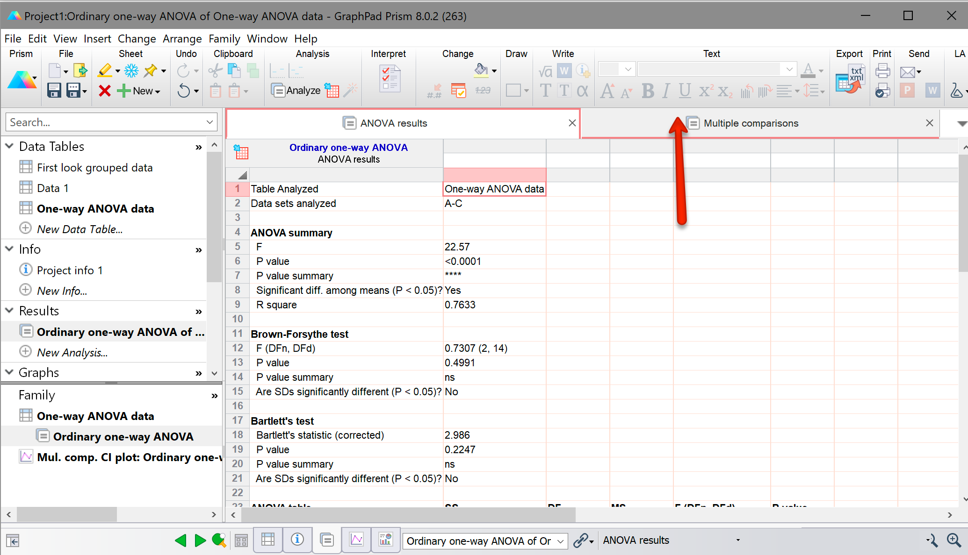Open the First look grouped data table

point(94,168)
